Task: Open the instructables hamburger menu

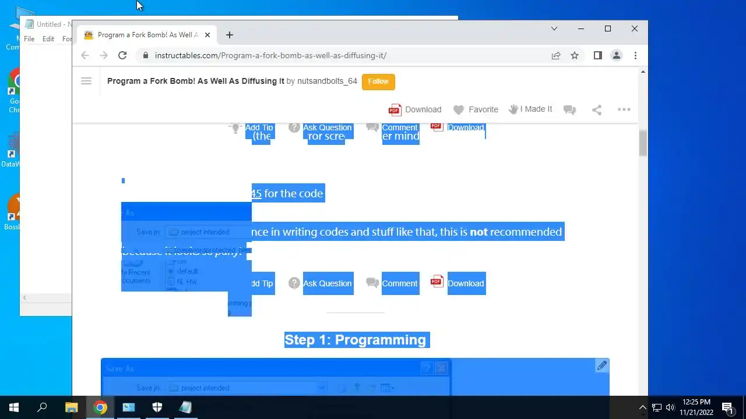Action: click(86, 81)
